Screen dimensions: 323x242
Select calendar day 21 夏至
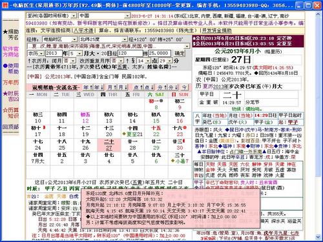tap(132, 132)
